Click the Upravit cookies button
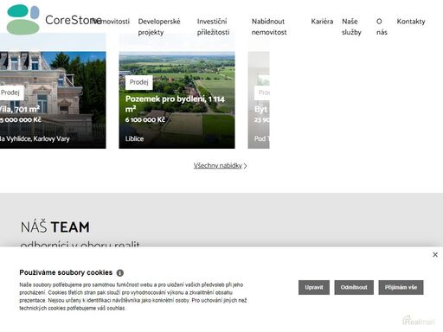 [x=314, y=287]
